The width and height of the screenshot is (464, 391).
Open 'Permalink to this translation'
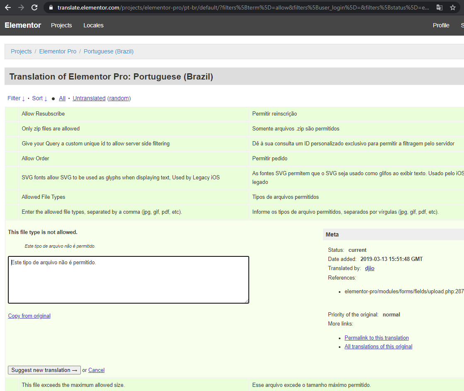point(377,338)
